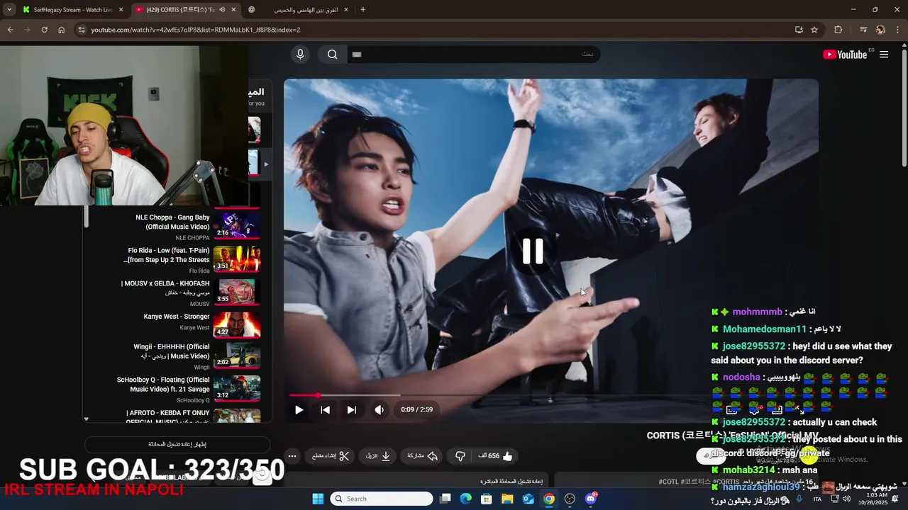
Task: Skip to the next video in the player
Action: [351, 409]
